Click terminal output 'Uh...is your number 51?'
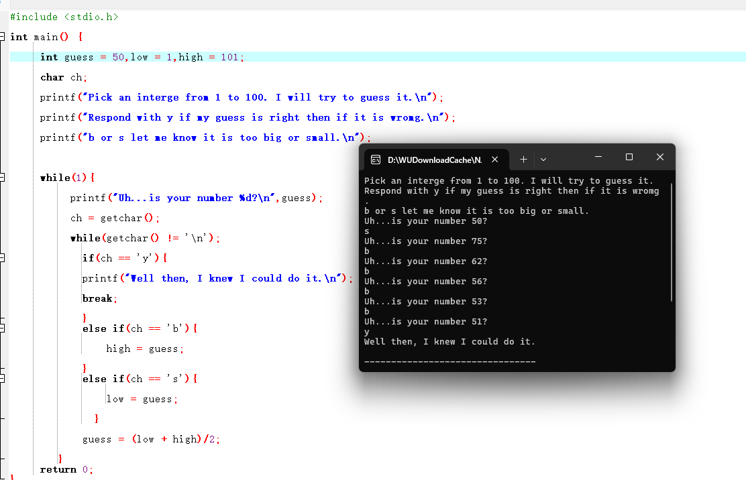746x480 pixels. point(426,321)
